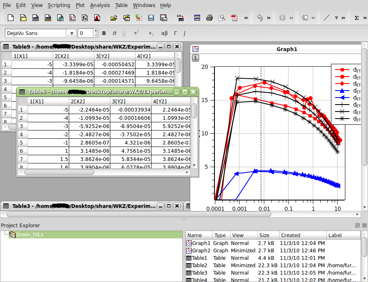Image resolution: width=368 pixels, height=282 pixels.
Task: Open the line style dropdown arrow
Action: click(336, 18)
